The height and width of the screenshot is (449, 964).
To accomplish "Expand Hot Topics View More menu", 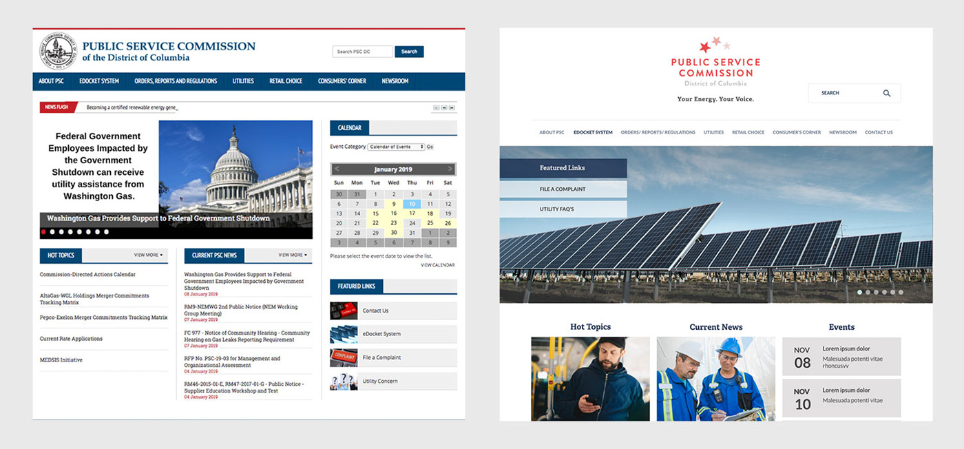I will click(149, 255).
